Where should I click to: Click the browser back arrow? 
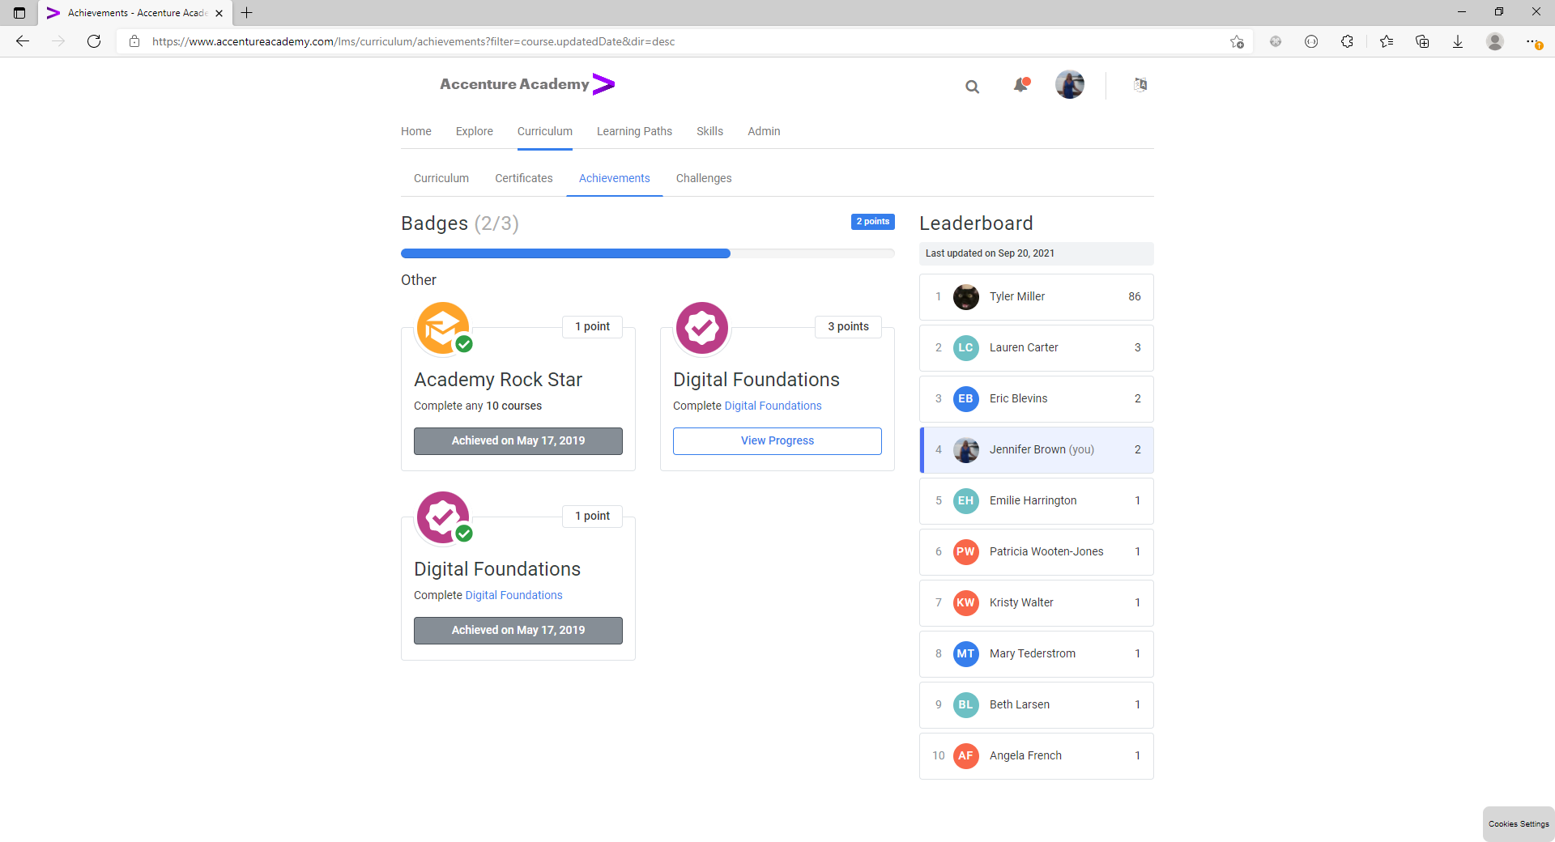[23, 41]
